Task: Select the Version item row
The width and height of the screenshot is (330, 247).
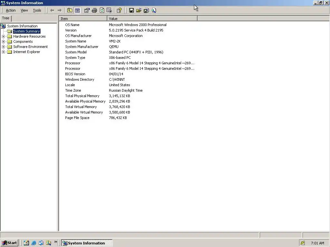Action: pos(71,30)
